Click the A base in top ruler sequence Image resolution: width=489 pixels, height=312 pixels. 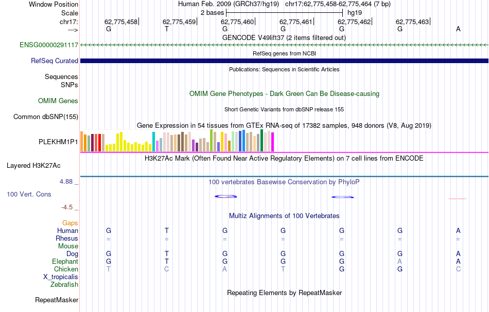(x=458, y=29)
